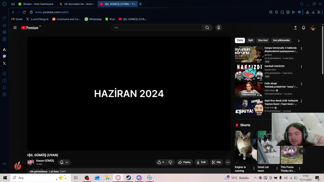Show site info via the padlock icon

[31, 12]
